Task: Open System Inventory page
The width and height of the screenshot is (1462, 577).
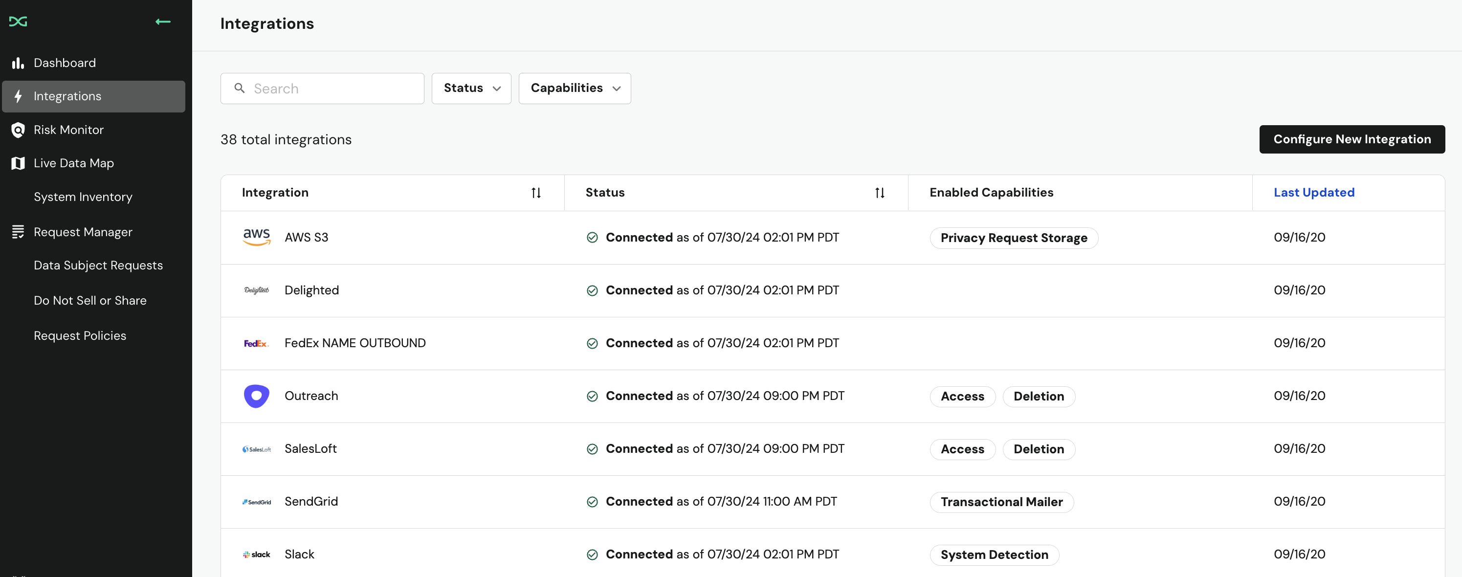Action: tap(83, 197)
